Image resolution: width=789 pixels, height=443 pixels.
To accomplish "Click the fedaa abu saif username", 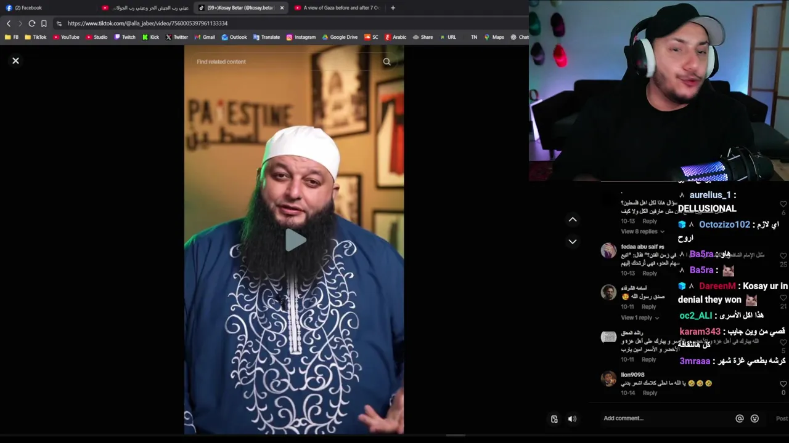I will tap(642, 247).
